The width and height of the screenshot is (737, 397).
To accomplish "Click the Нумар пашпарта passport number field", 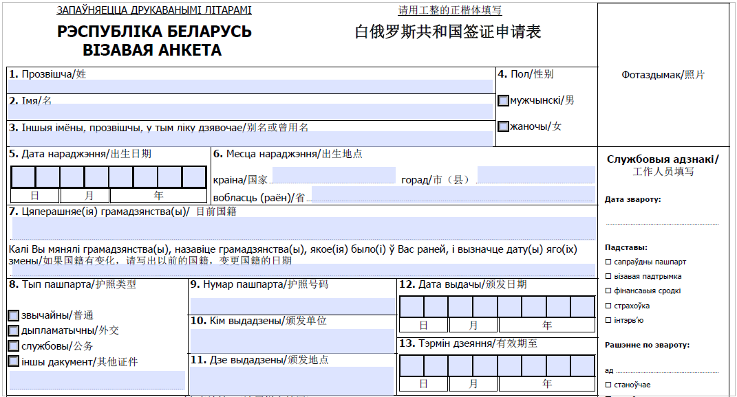I will (x=293, y=306).
